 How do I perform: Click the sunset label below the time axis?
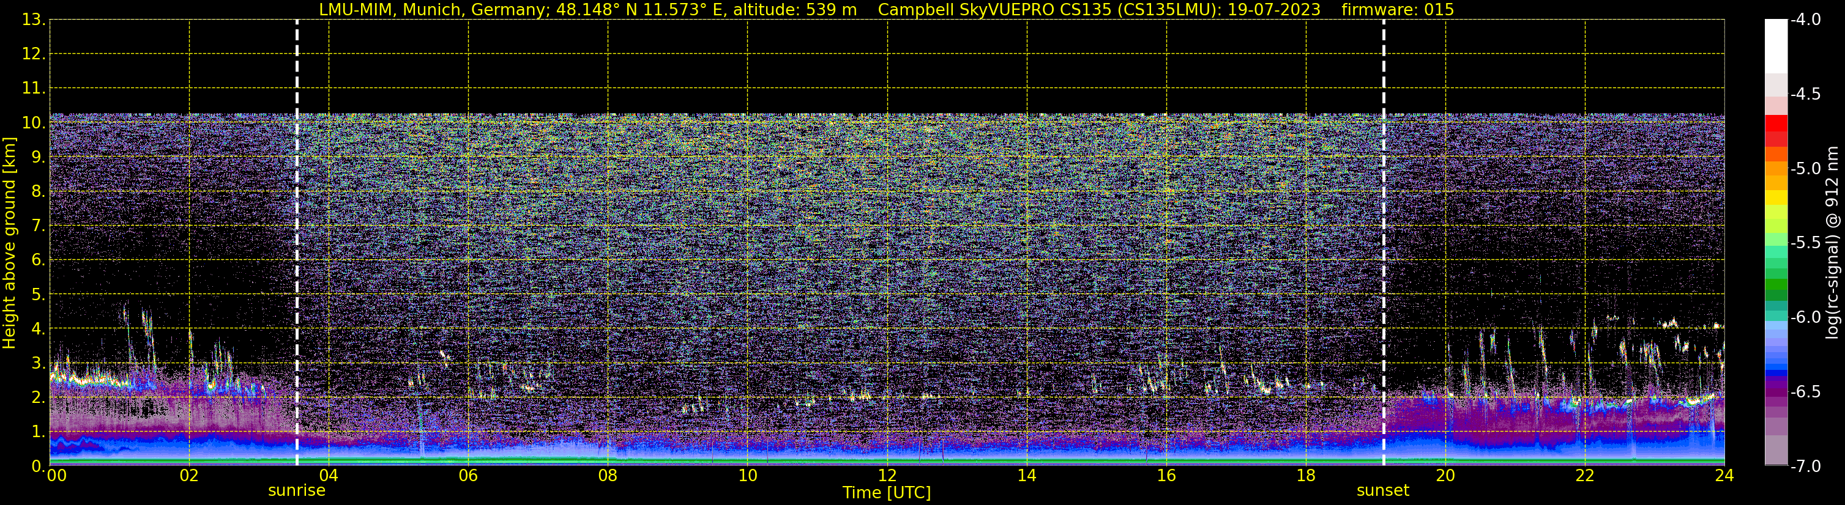(x=1383, y=491)
